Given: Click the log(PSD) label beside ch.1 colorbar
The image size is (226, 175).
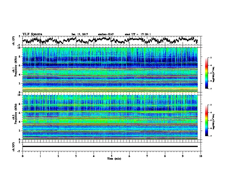Looking at the screenshot, I should tap(213, 74).
